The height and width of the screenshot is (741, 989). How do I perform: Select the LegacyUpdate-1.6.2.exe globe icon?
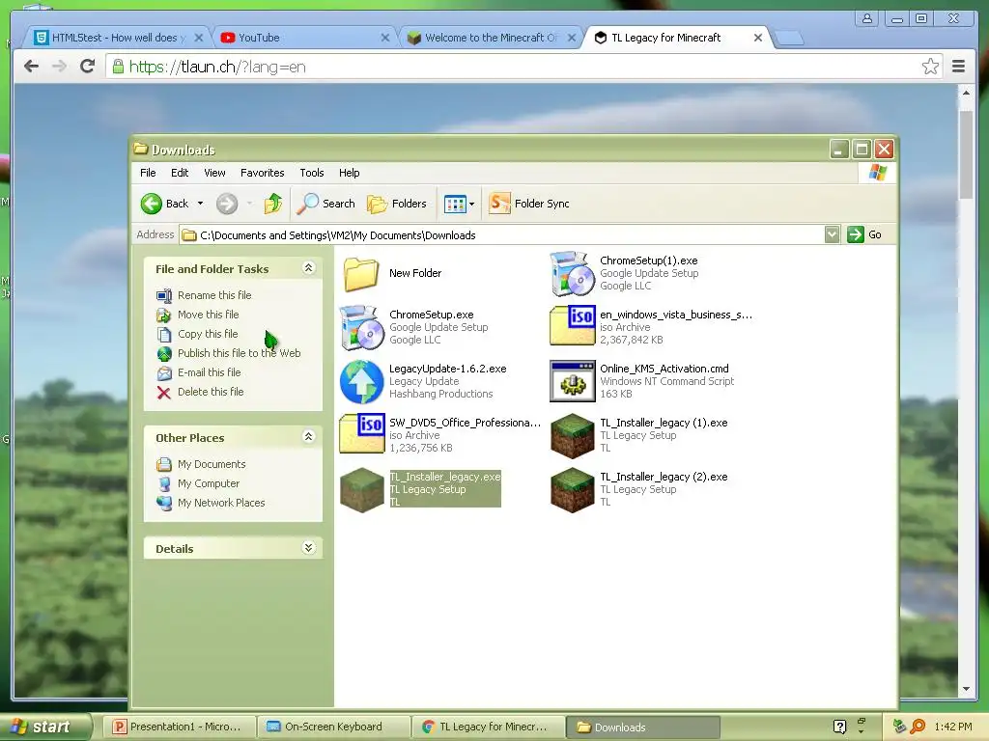click(x=361, y=382)
